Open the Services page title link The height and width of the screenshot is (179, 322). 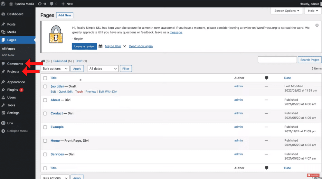(x=57, y=154)
